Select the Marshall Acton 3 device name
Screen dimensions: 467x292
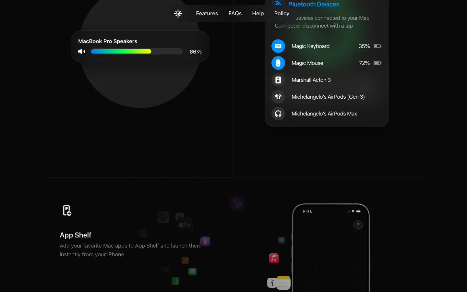(311, 80)
